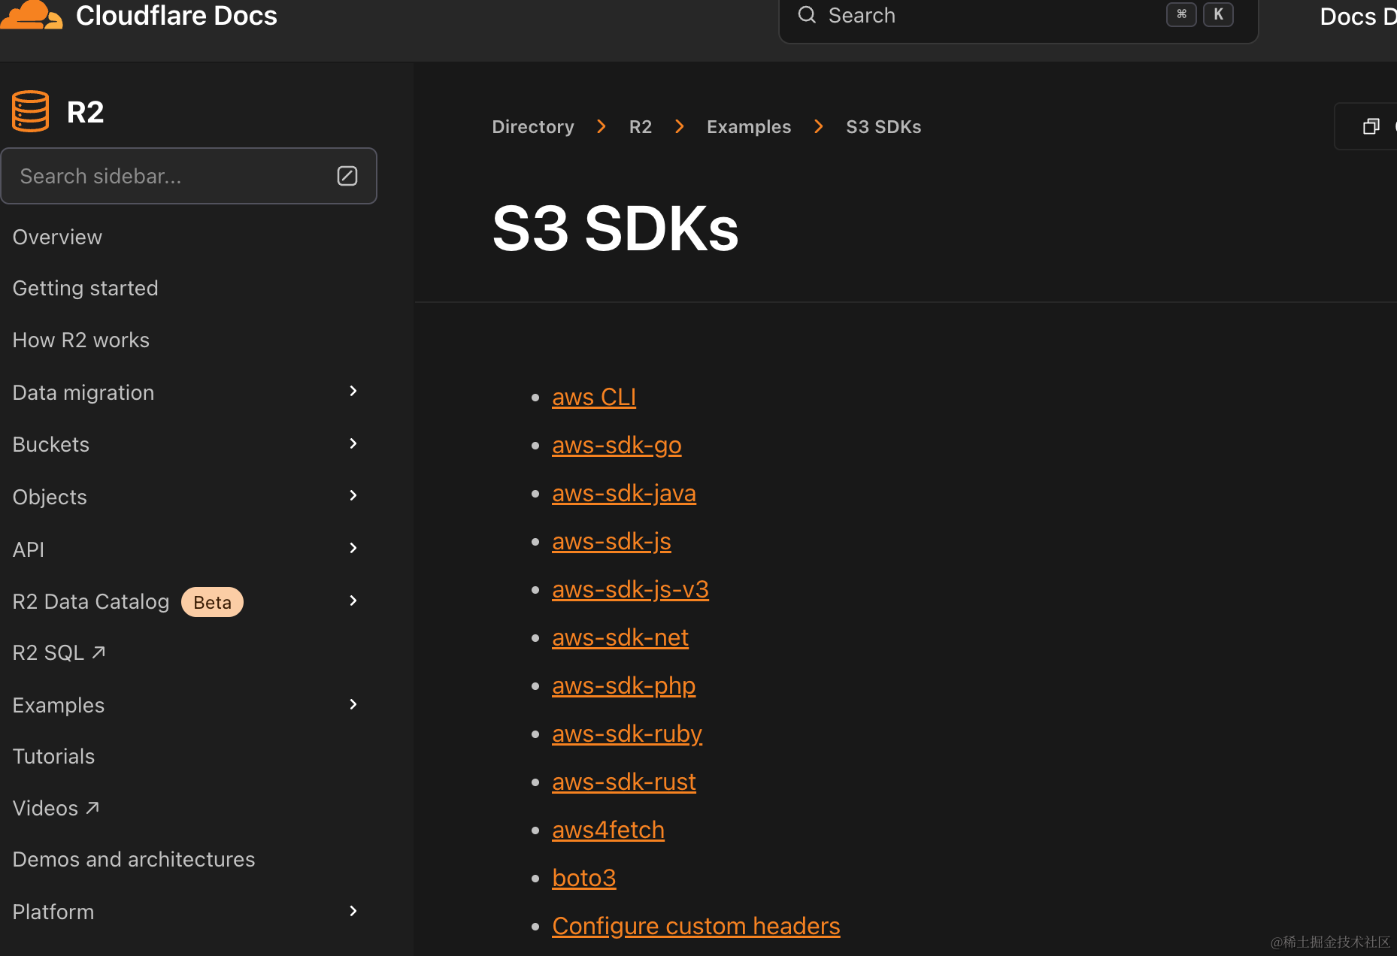This screenshot has height=956, width=1397.
Task: Click Examples in the breadcrumb trail
Action: pyautogui.click(x=749, y=126)
